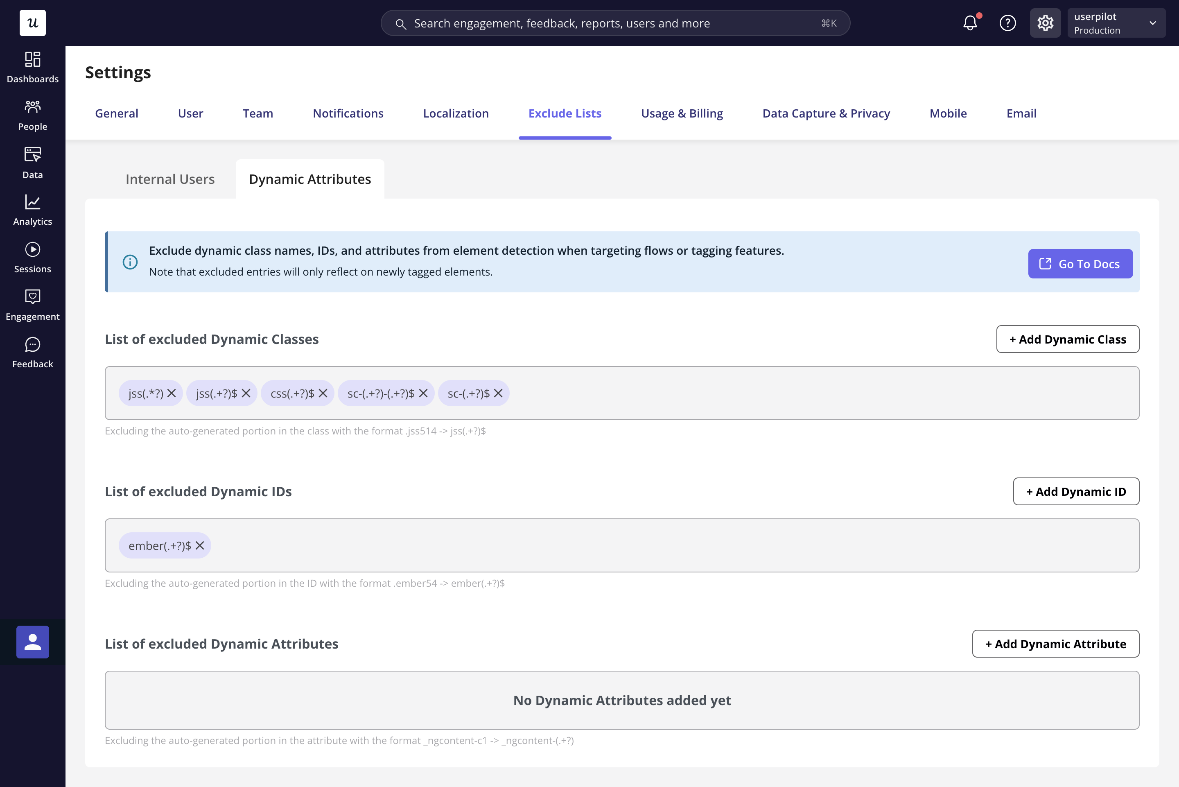
Task: Remove the ember(.+?)$ excluded ID
Action: coord(200,545)
